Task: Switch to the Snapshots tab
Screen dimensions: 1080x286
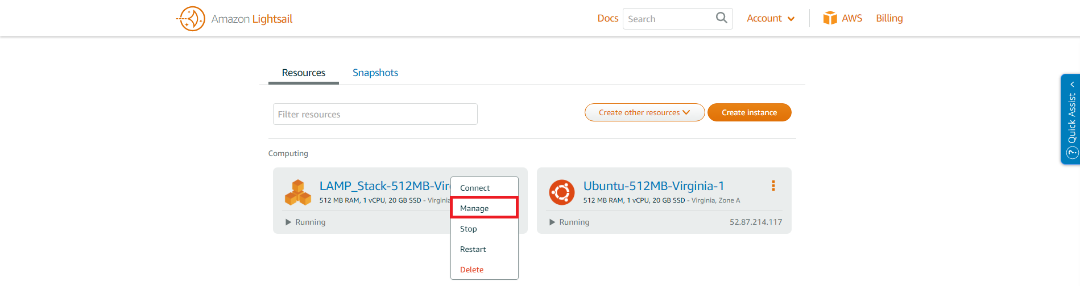Action: pos(375,73)
